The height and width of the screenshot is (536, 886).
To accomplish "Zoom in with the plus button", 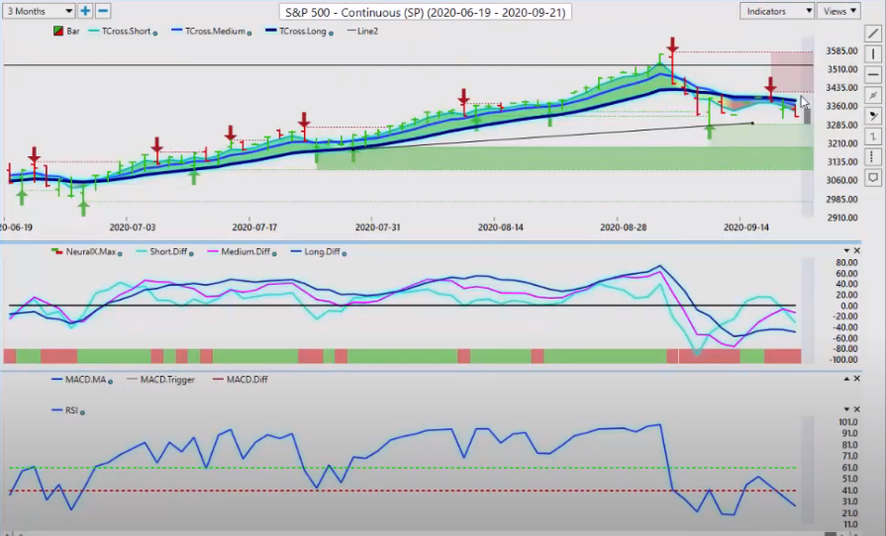I will point(85,11).
